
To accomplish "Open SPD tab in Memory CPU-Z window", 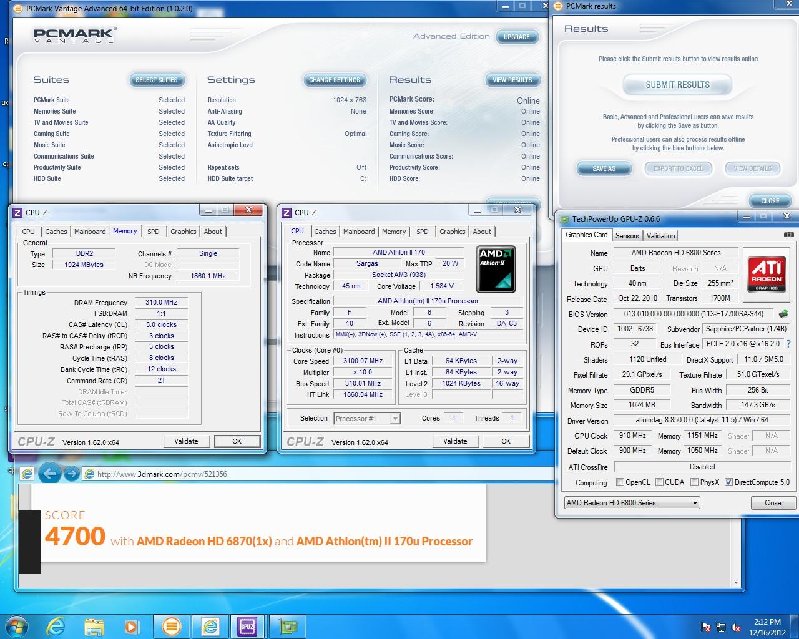I will 153,232.
